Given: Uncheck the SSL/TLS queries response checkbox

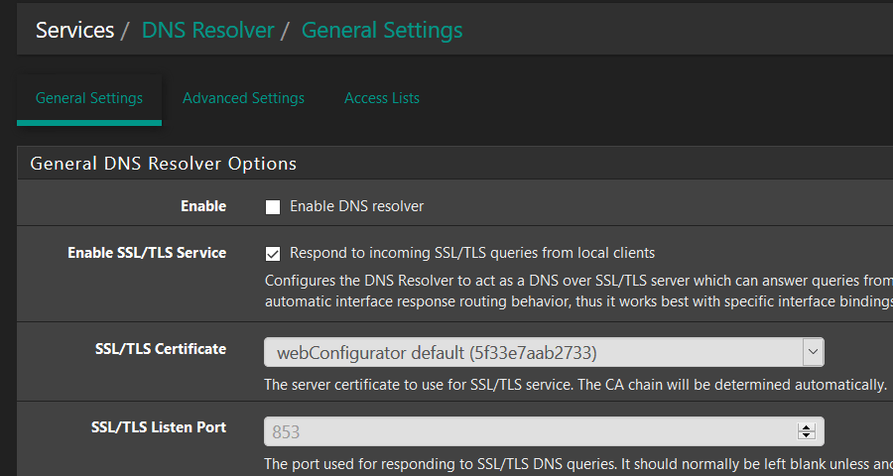Looking at the screenshot, I should click(273, 254).
